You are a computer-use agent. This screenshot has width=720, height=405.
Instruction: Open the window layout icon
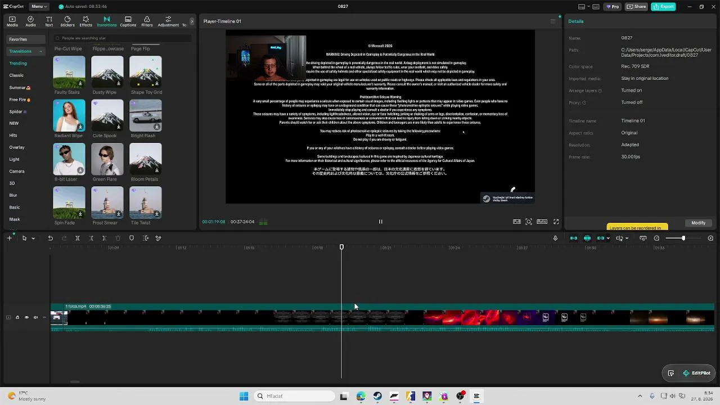[582, 7]
